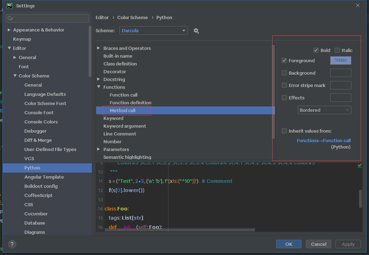Collapse the Editor settings node

point(10,48)
